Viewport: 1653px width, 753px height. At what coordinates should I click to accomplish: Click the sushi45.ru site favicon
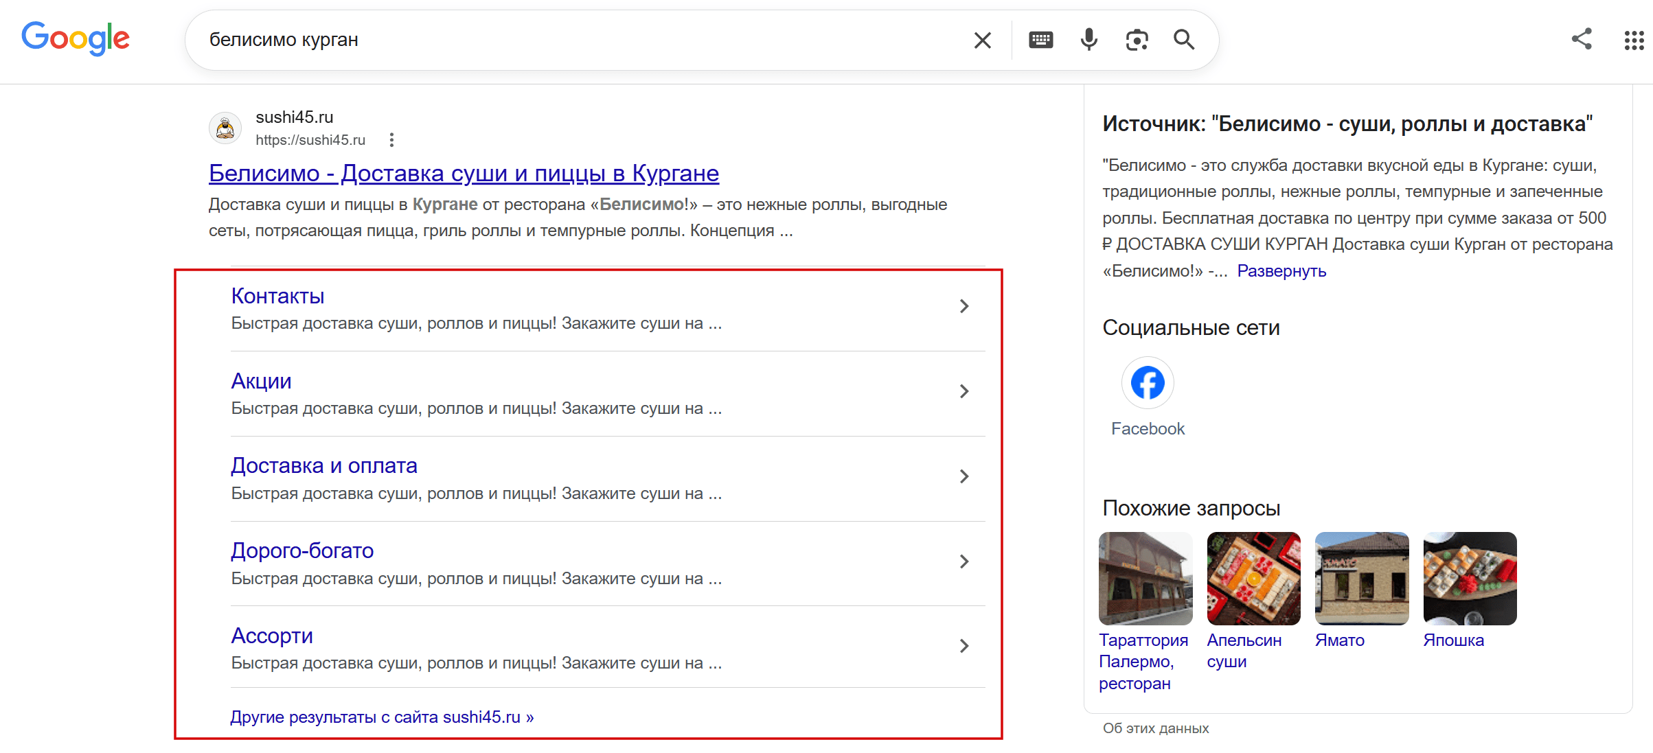225,128
